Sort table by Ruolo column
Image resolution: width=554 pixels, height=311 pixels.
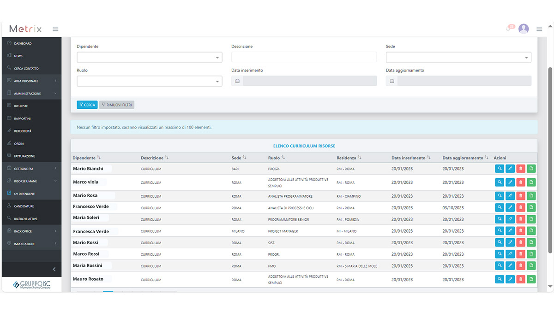pos(277,158)
